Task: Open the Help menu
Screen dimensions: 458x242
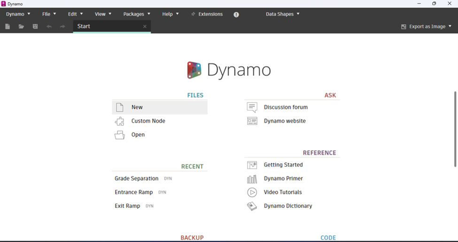Action: tap(171, 14)
